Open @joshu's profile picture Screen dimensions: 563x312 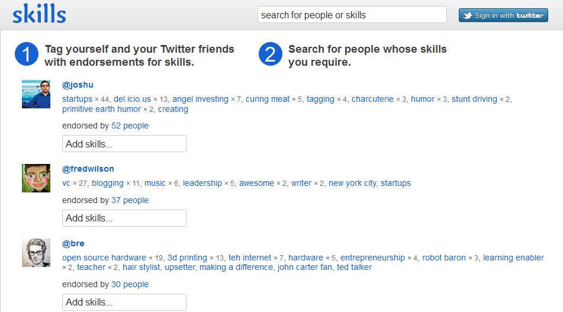pos(36,94)
